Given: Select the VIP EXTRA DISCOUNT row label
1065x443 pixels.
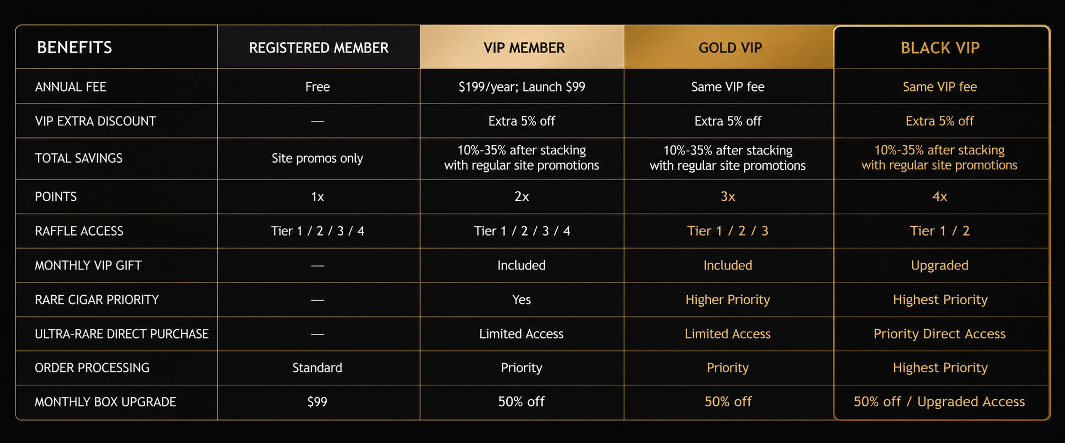Looking at the screenshot, I should point(95,121).
